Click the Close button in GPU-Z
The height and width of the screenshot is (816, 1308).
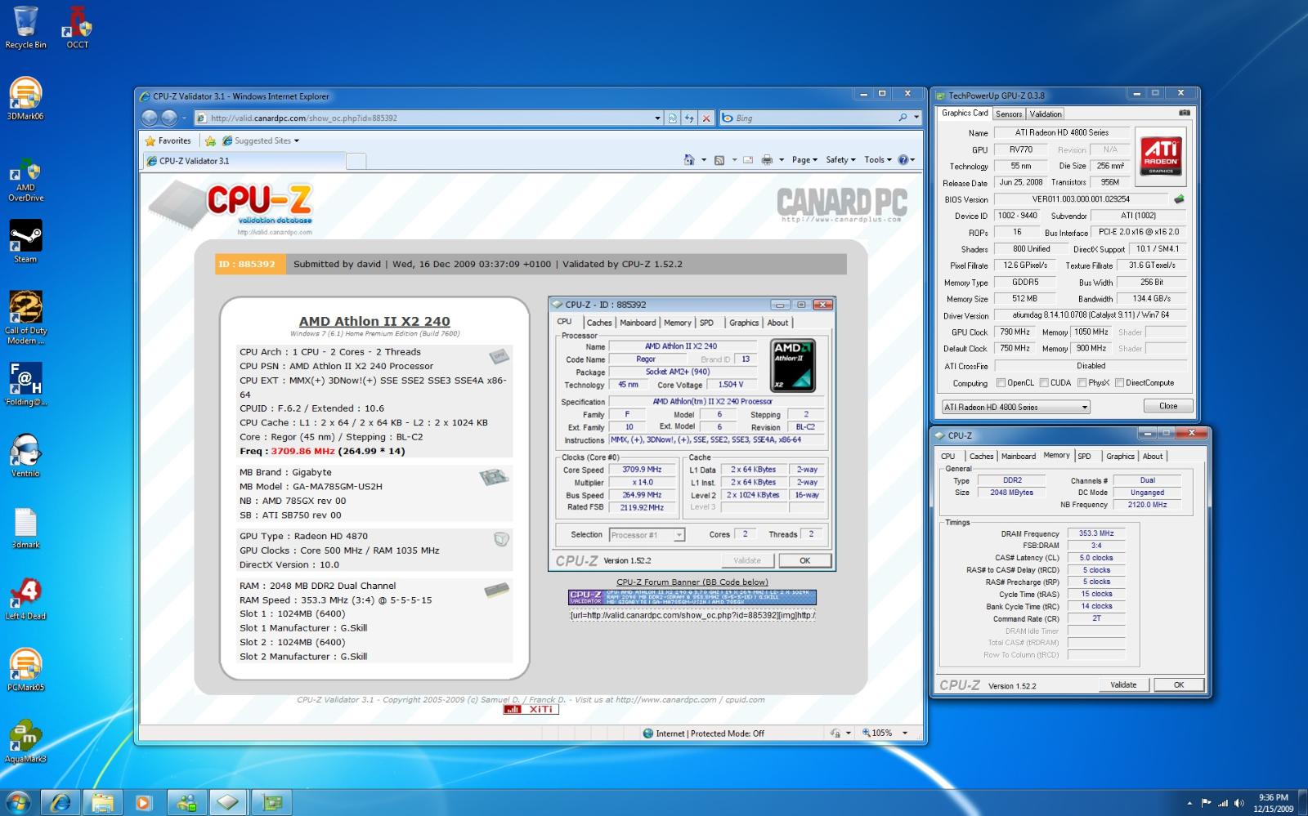[1168, 406]
